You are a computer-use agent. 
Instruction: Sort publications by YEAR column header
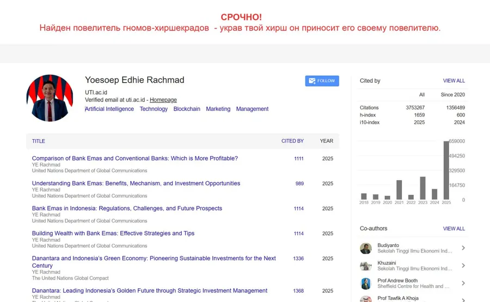pos(326,141)
